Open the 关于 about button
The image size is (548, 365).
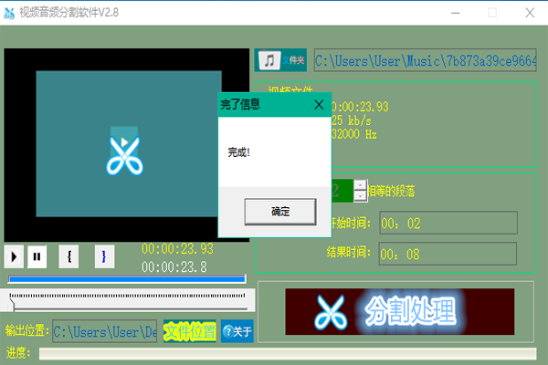tap(237, 332)
